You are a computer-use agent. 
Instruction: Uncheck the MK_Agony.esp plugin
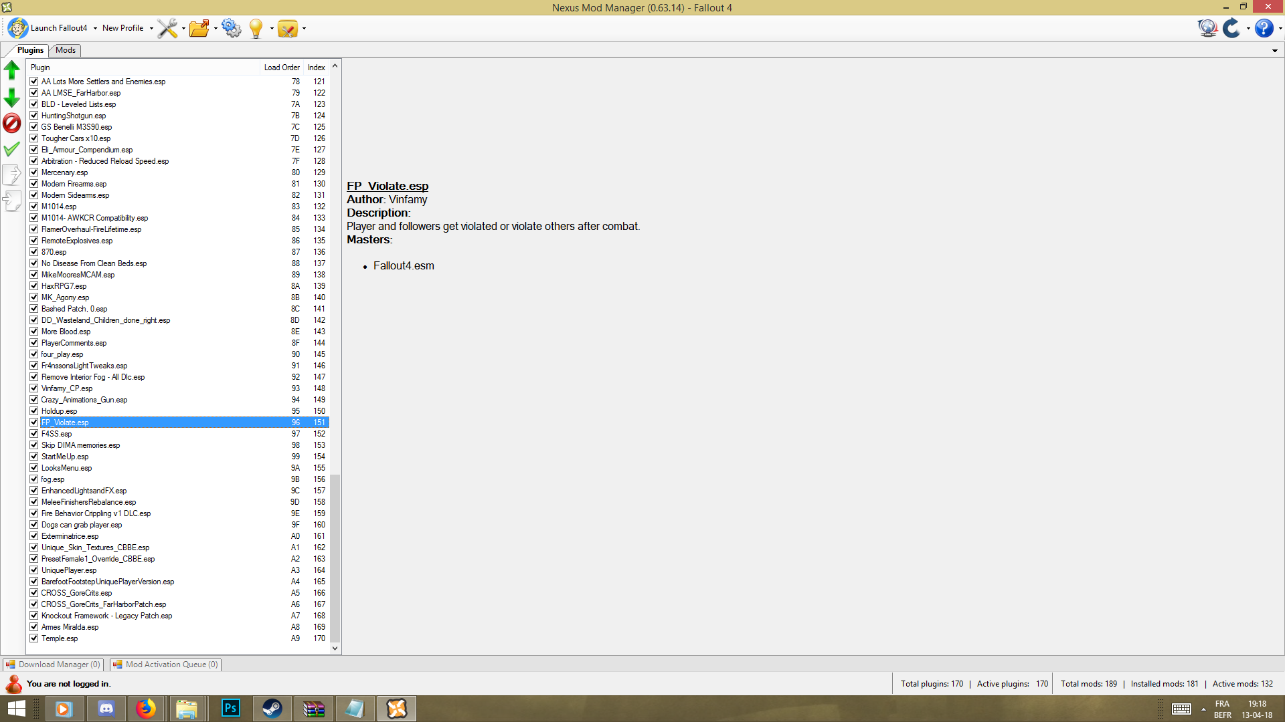(34, 297)
